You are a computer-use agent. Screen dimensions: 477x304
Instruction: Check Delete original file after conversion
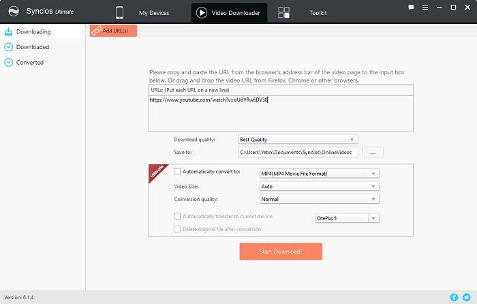point(177,229)
